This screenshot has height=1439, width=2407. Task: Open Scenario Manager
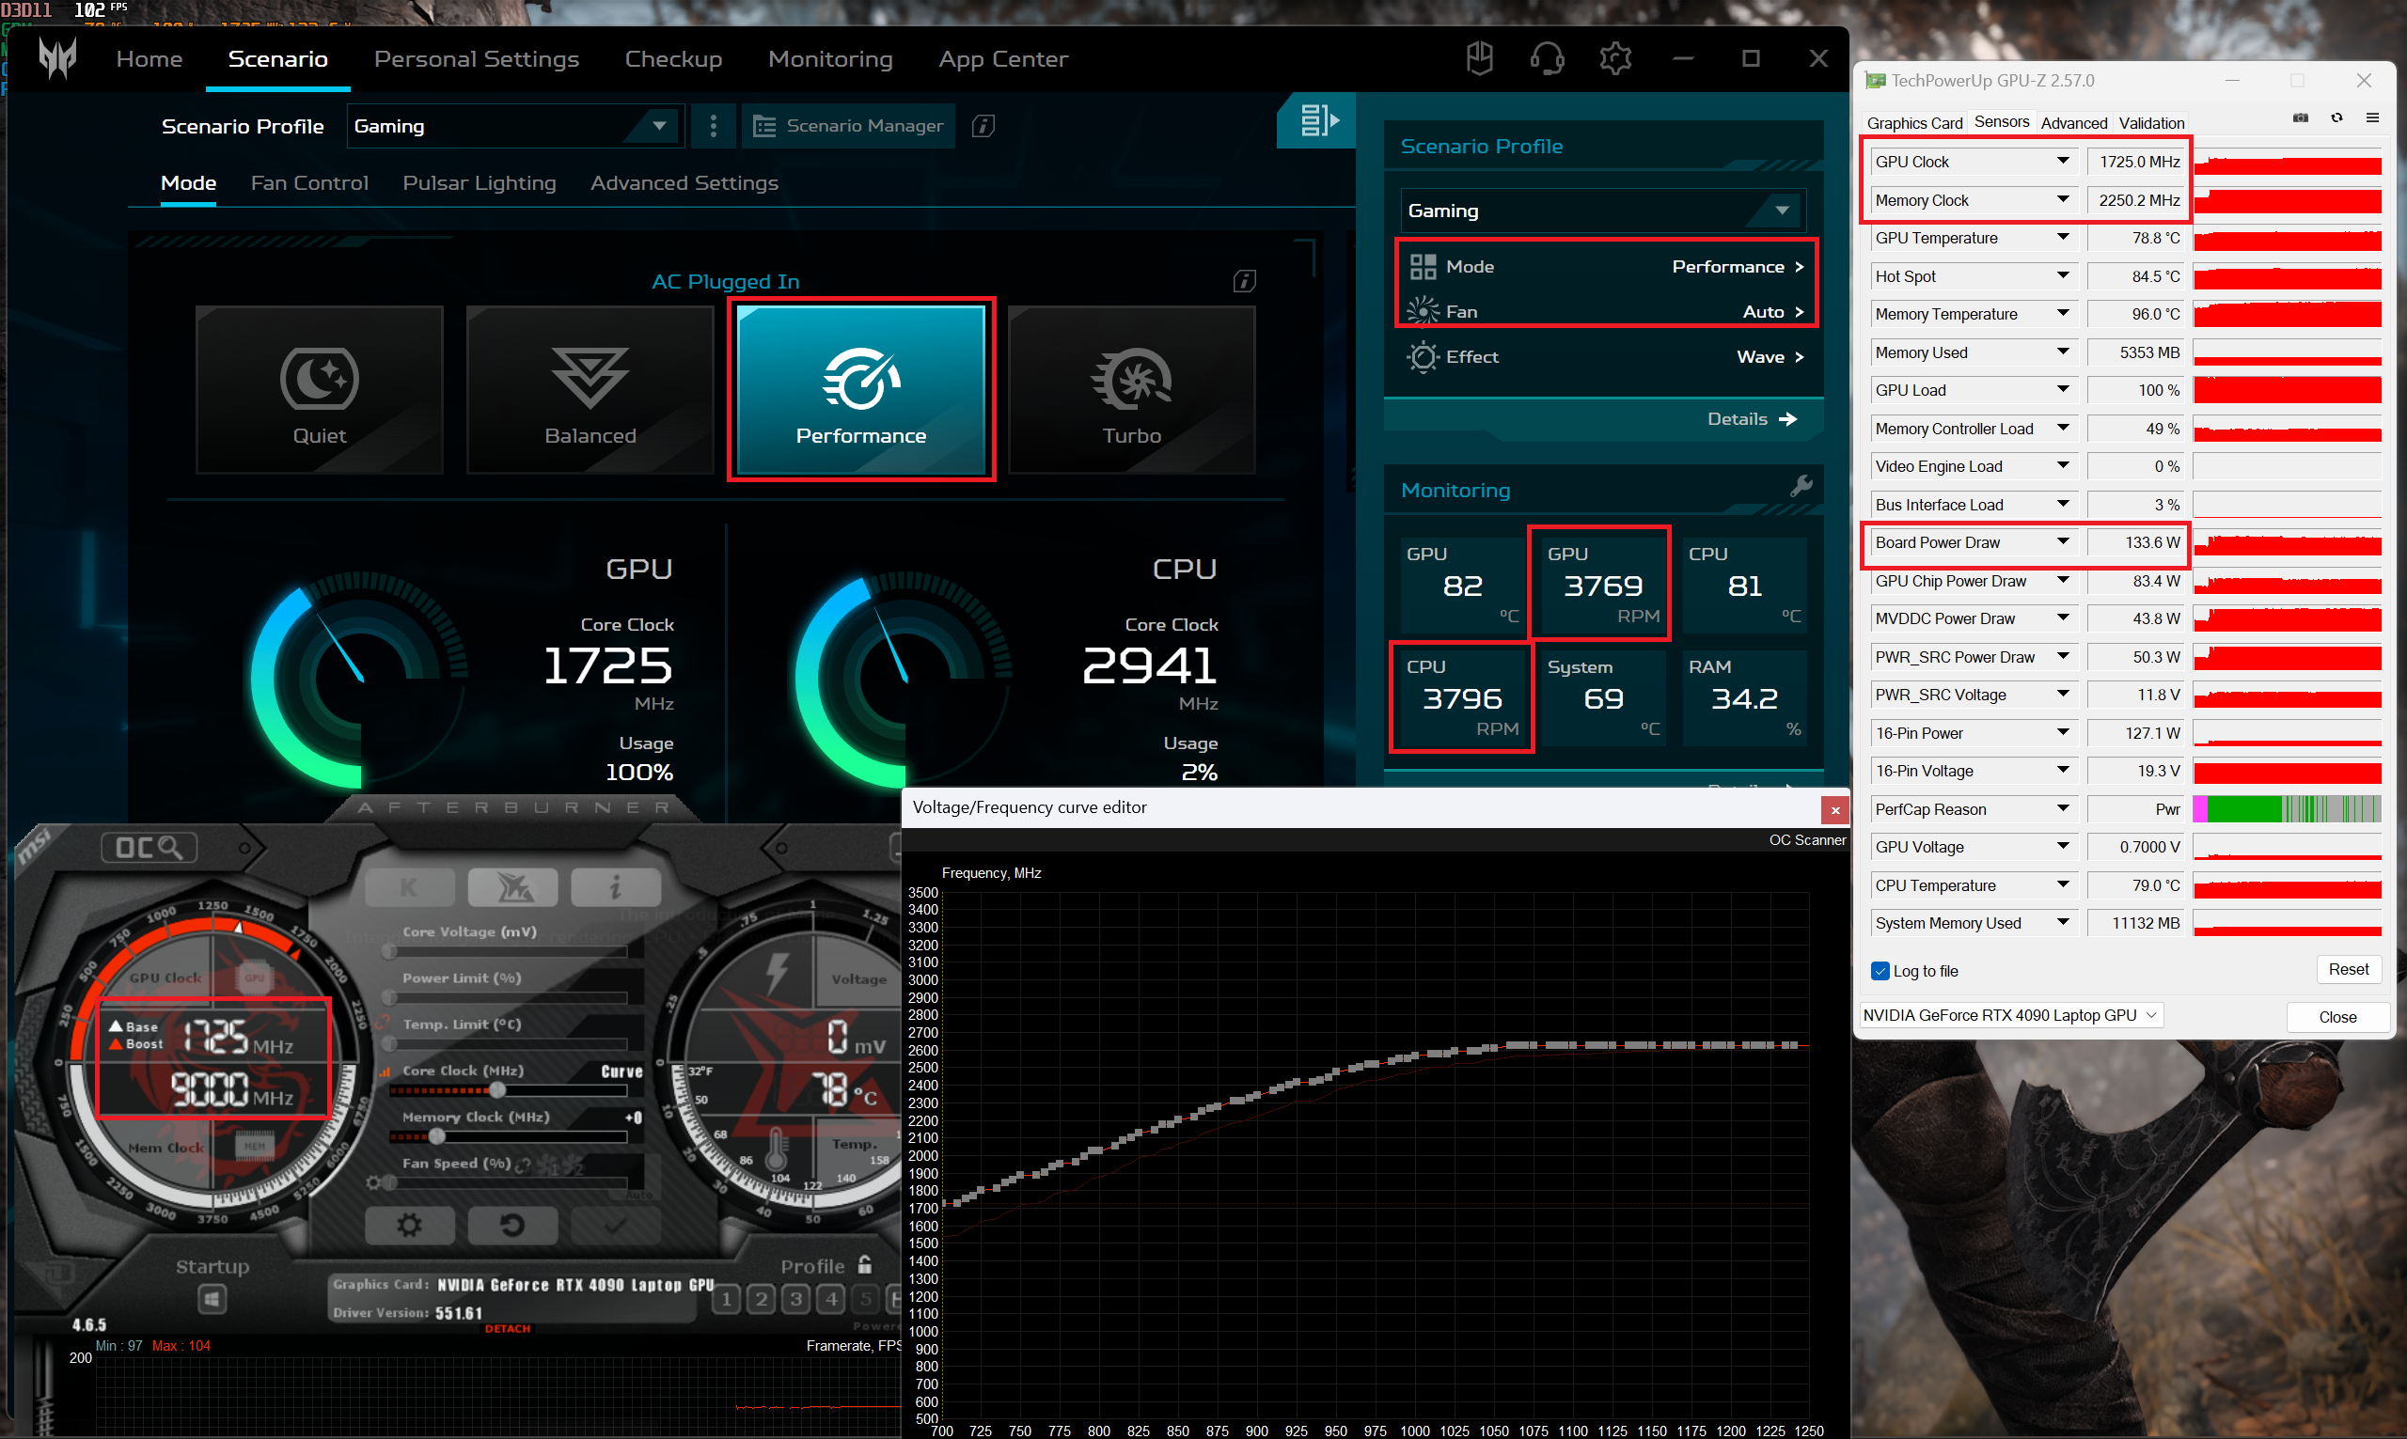pos(848,126)
